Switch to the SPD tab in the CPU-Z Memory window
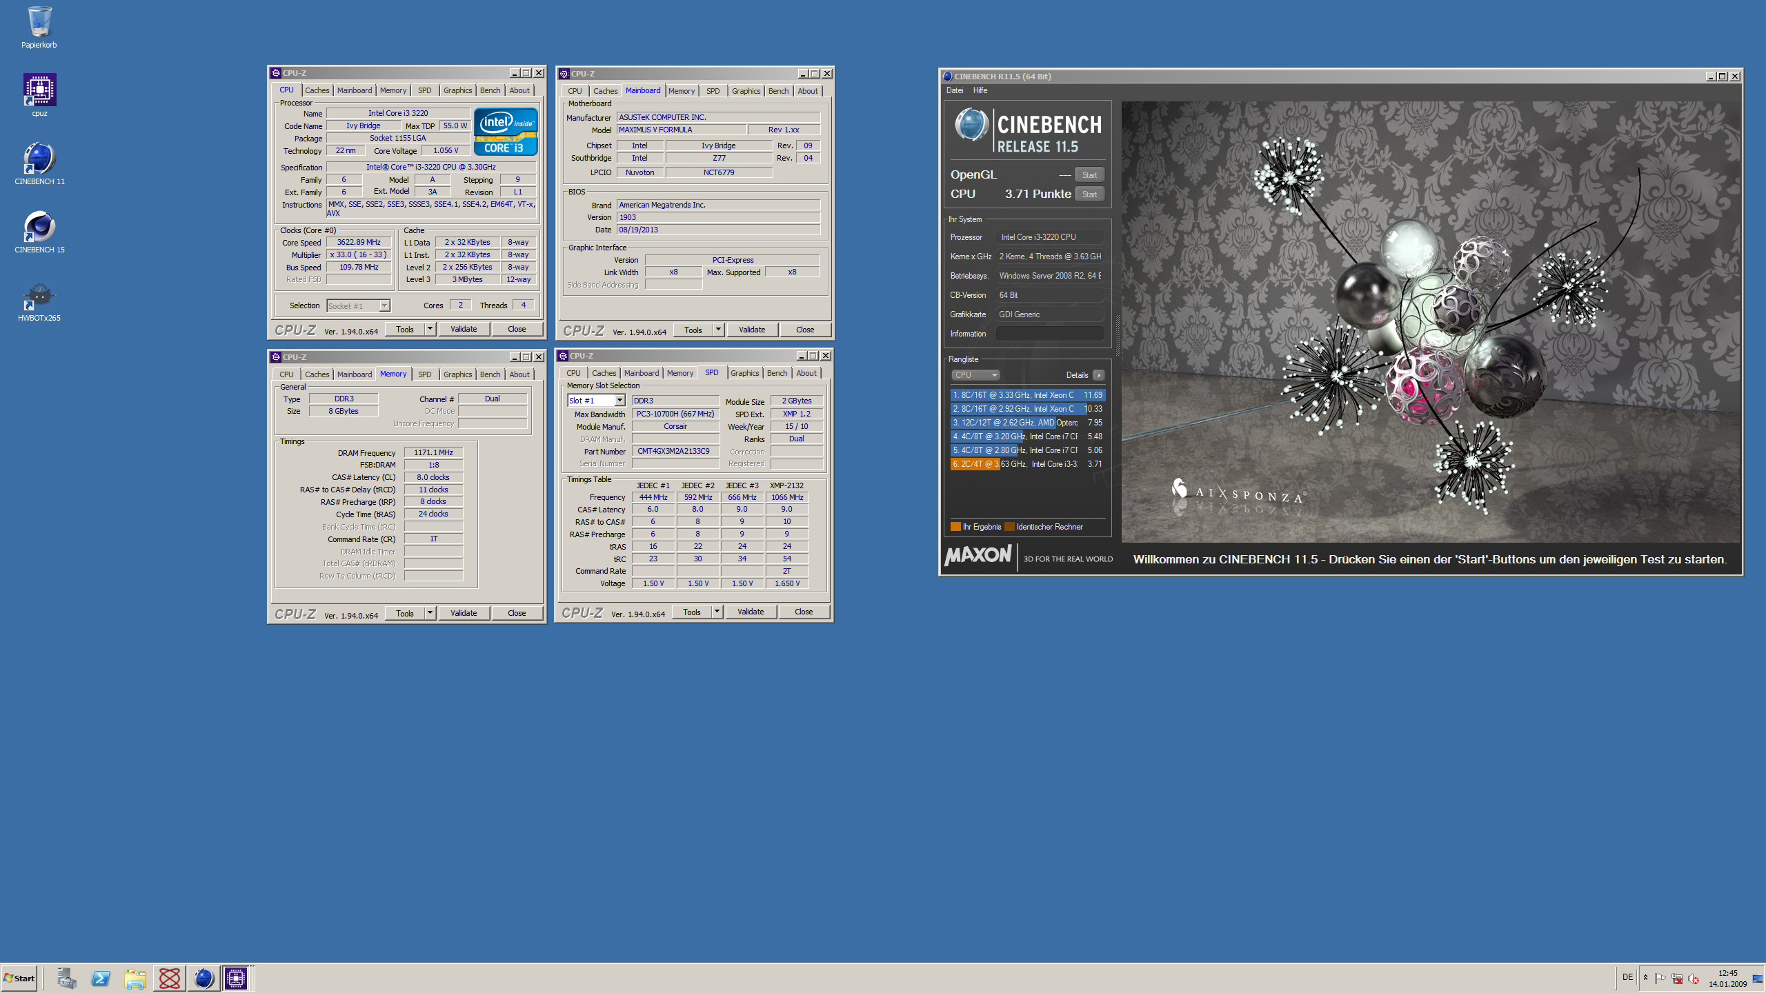 (x=425, y=374)
